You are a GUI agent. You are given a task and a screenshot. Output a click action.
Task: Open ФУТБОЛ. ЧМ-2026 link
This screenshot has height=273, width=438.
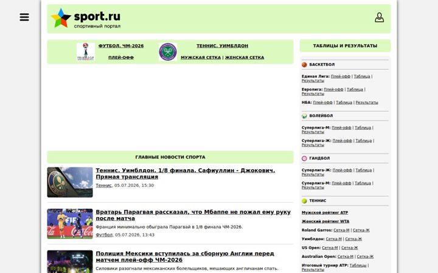[121, 45]
